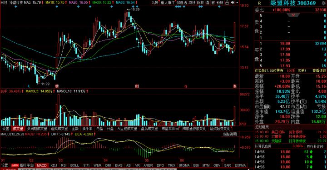Expand the X10 volume scale control

tap(243, 124)
